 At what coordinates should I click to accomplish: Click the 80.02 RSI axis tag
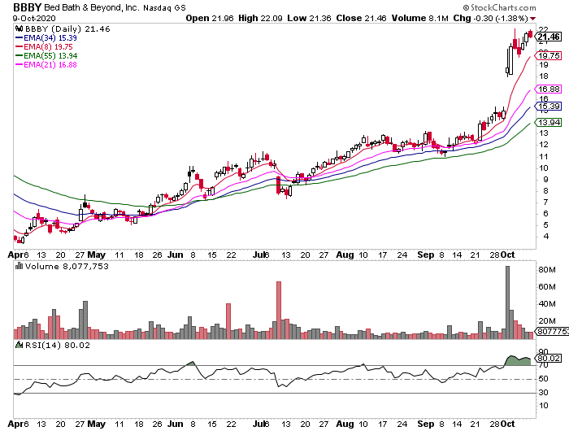549,358
